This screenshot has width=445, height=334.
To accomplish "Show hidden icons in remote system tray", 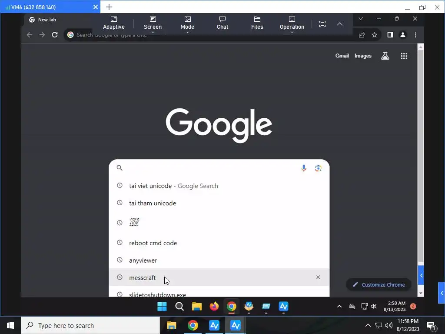I will [339, 306].
